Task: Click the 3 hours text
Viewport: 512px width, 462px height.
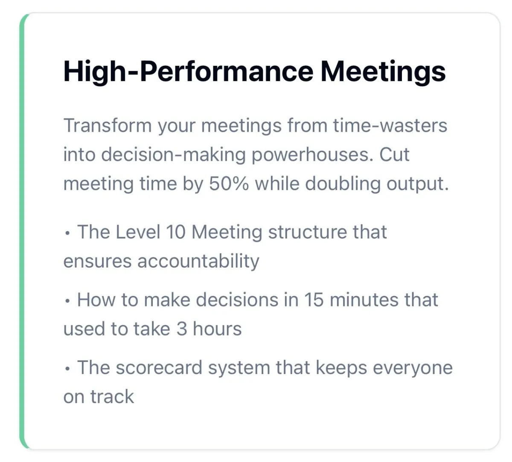Action: [x=209, y=329]
